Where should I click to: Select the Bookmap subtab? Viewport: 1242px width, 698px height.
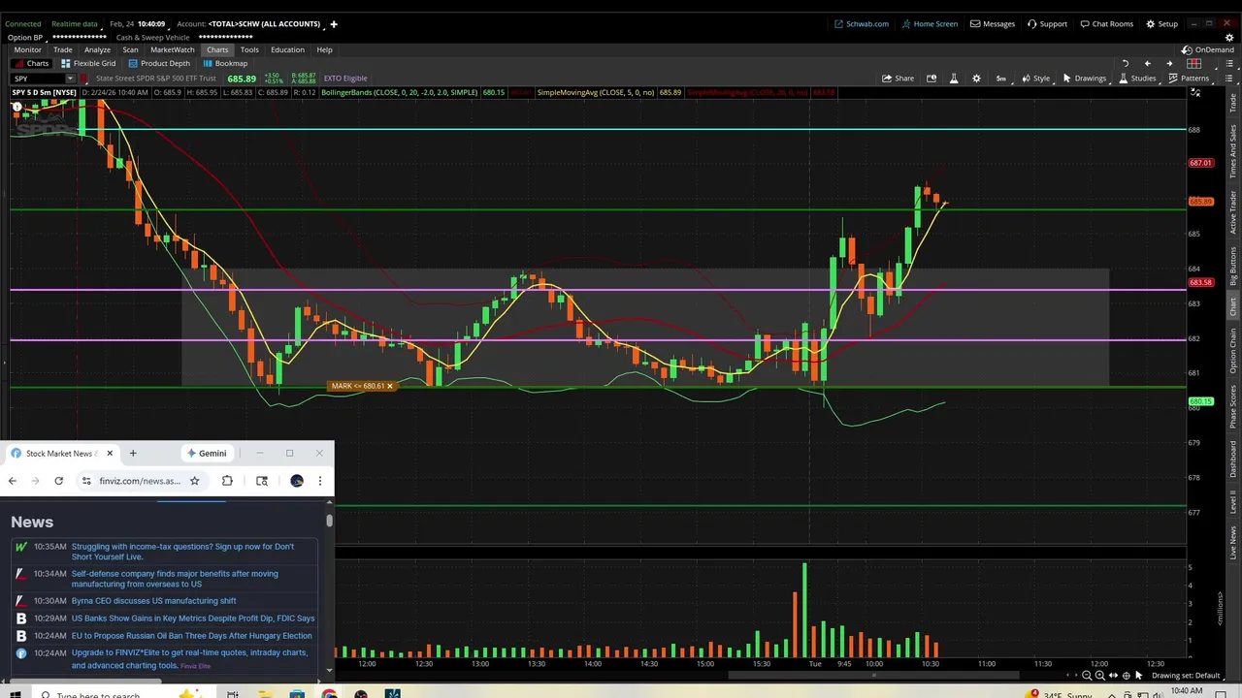(225, 63)
